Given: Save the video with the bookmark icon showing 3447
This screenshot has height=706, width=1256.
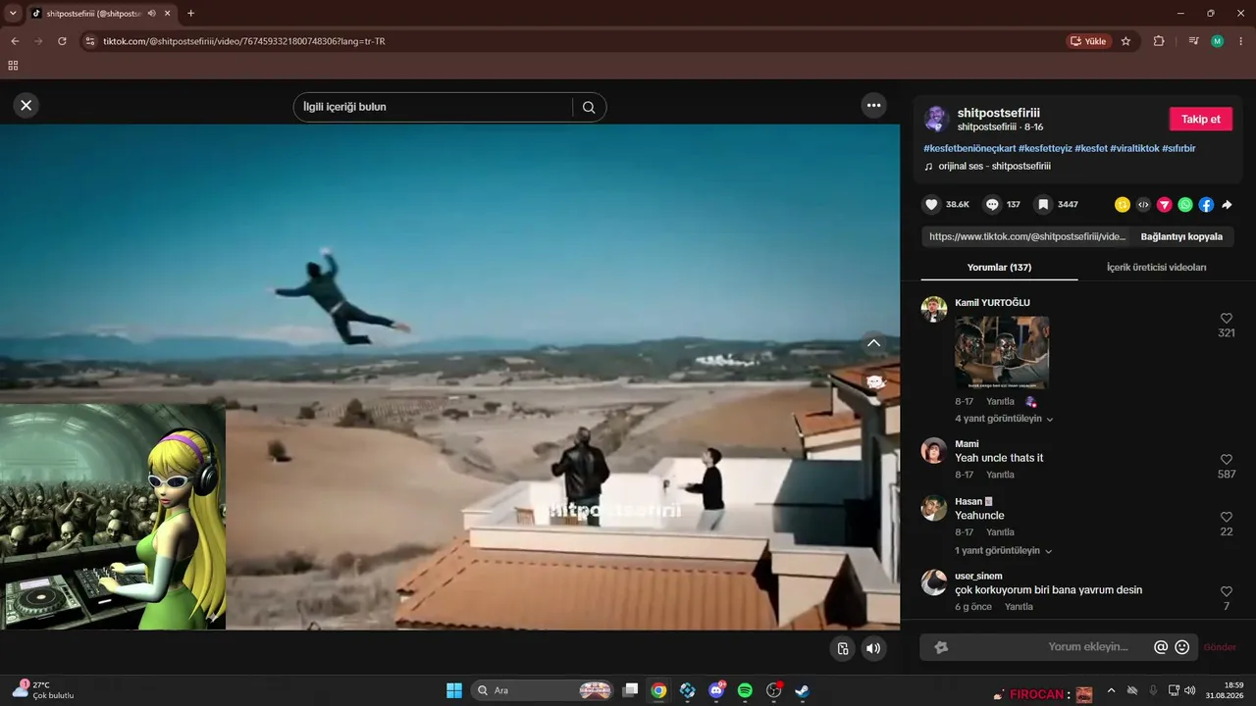Looking at the screenshot, I should [1043, 205].
